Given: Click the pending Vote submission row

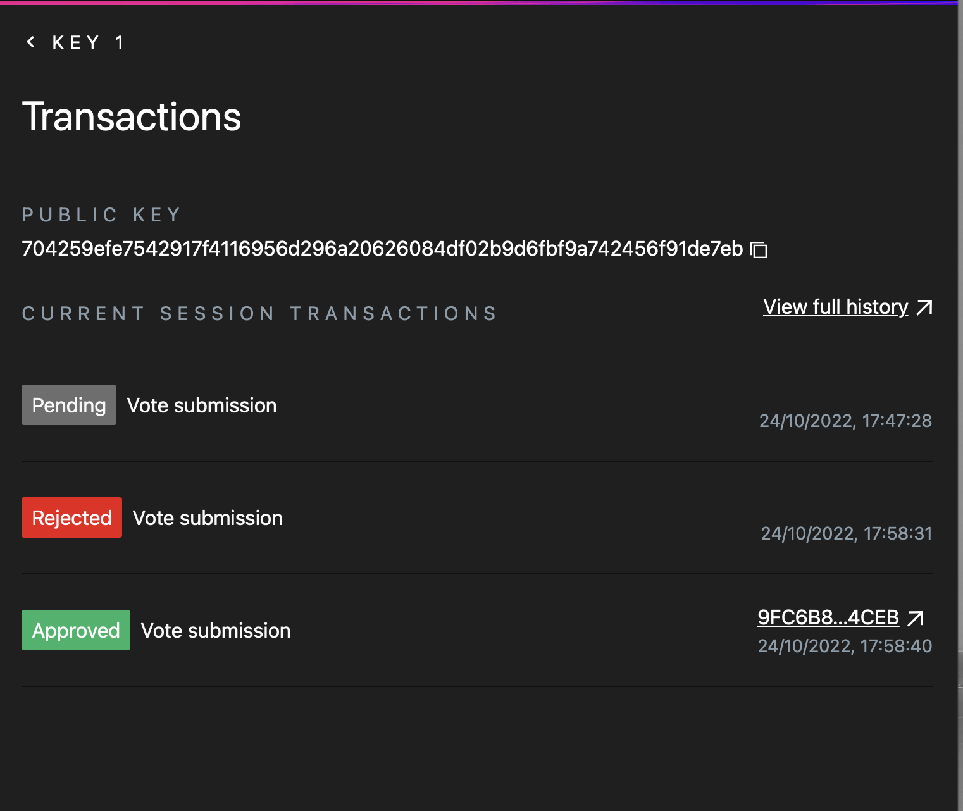Looking at the screenshot, I should [201, 405].
